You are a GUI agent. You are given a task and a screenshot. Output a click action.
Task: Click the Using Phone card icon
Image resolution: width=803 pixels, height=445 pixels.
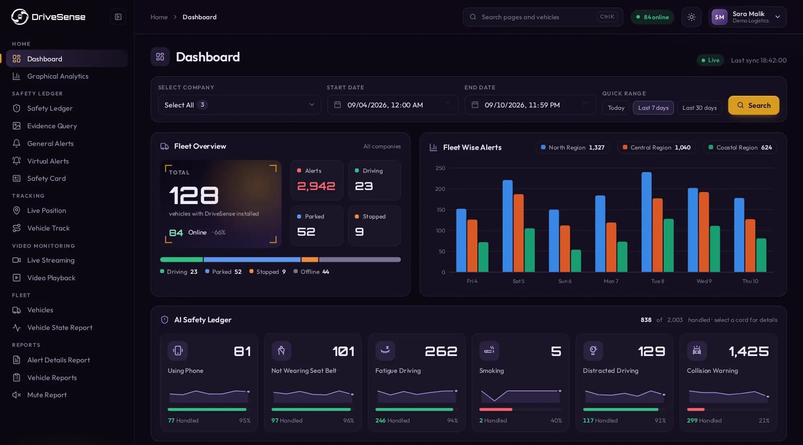(x=178, y=350)
